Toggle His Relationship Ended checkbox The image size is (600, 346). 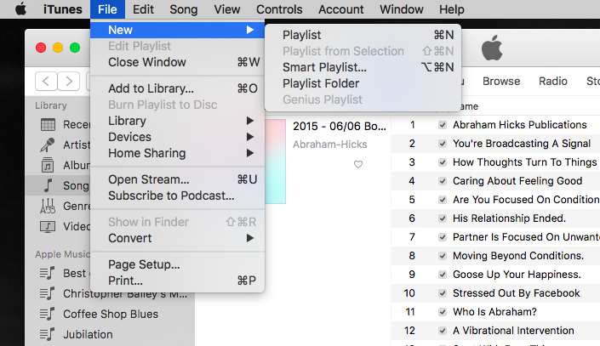tap(443, 218)
